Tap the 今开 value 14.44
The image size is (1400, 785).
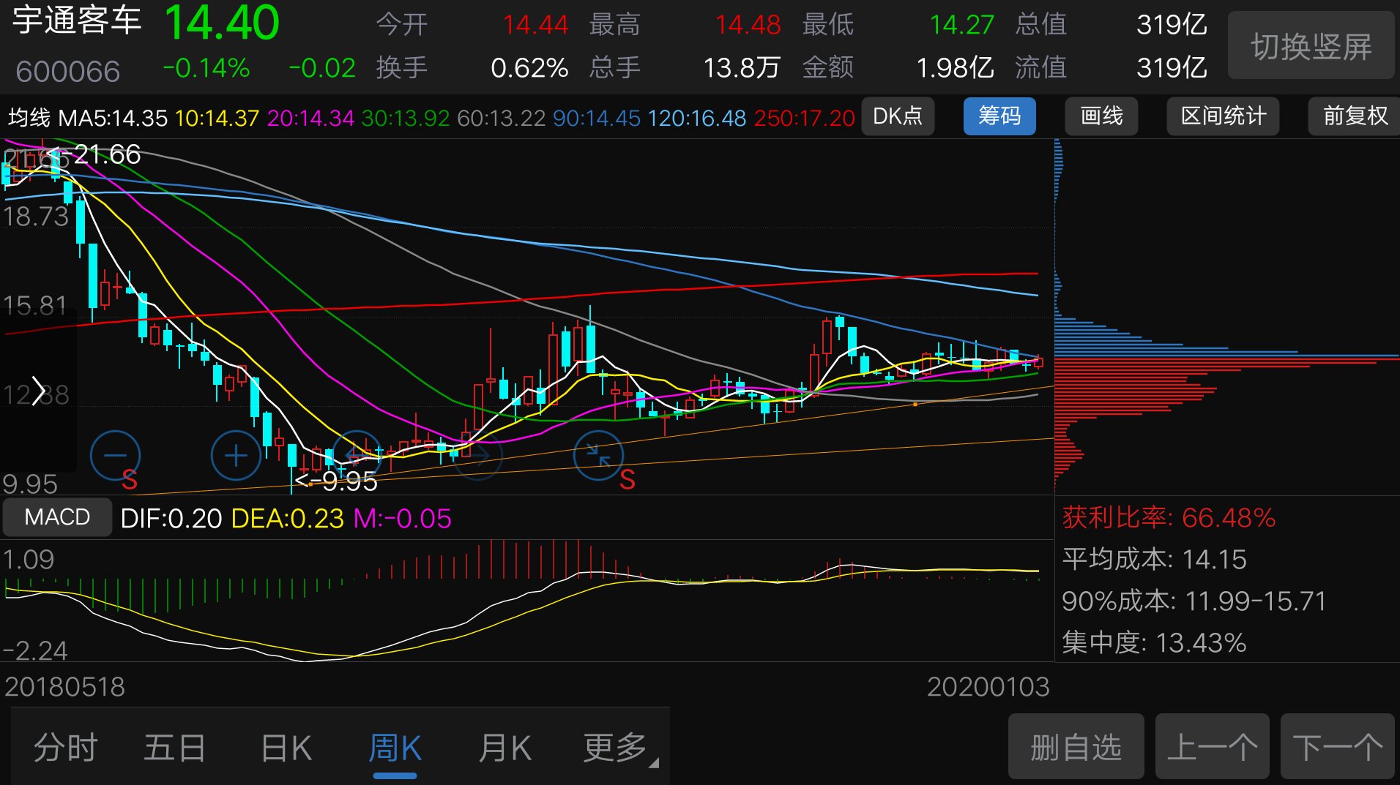(535, 25)
